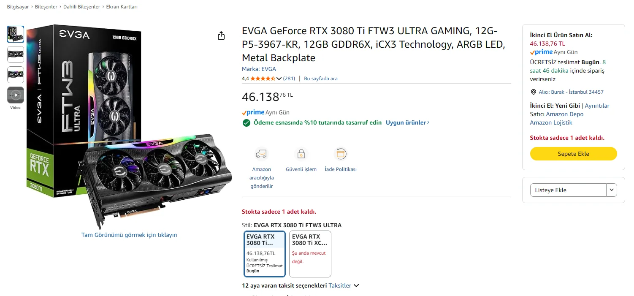The image size is (634, 296).
Task: Select the EVGA RTX 3080 Ti FTW3 style option
Action: (x=265, y=253)
